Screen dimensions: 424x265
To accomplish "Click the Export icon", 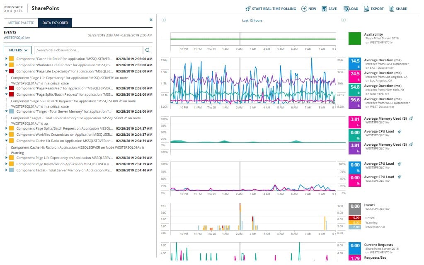I will point(366,9).
